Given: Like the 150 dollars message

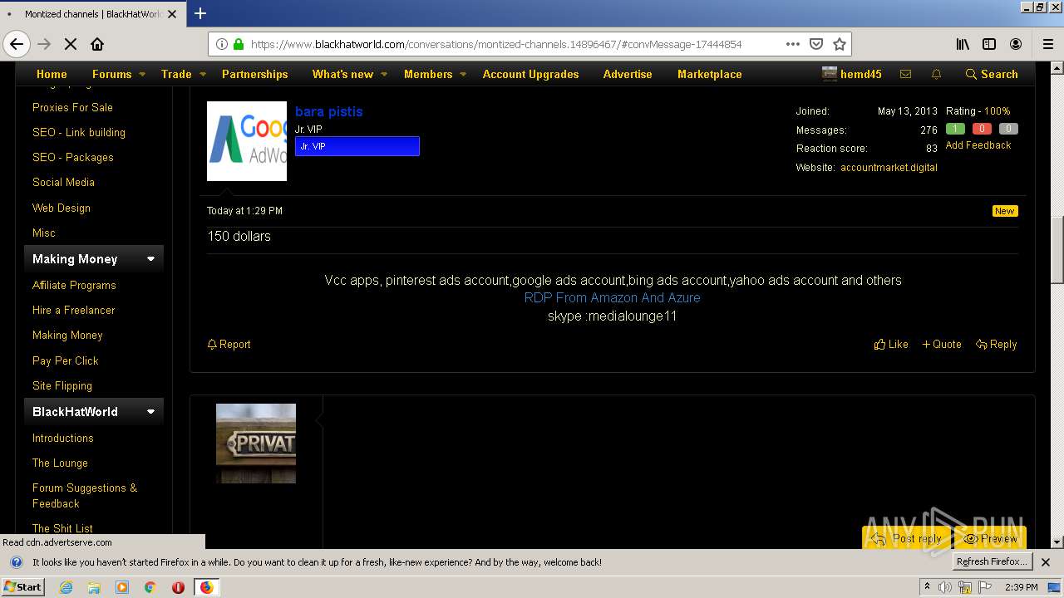Looking at the screenshot, I should point(891,344).
